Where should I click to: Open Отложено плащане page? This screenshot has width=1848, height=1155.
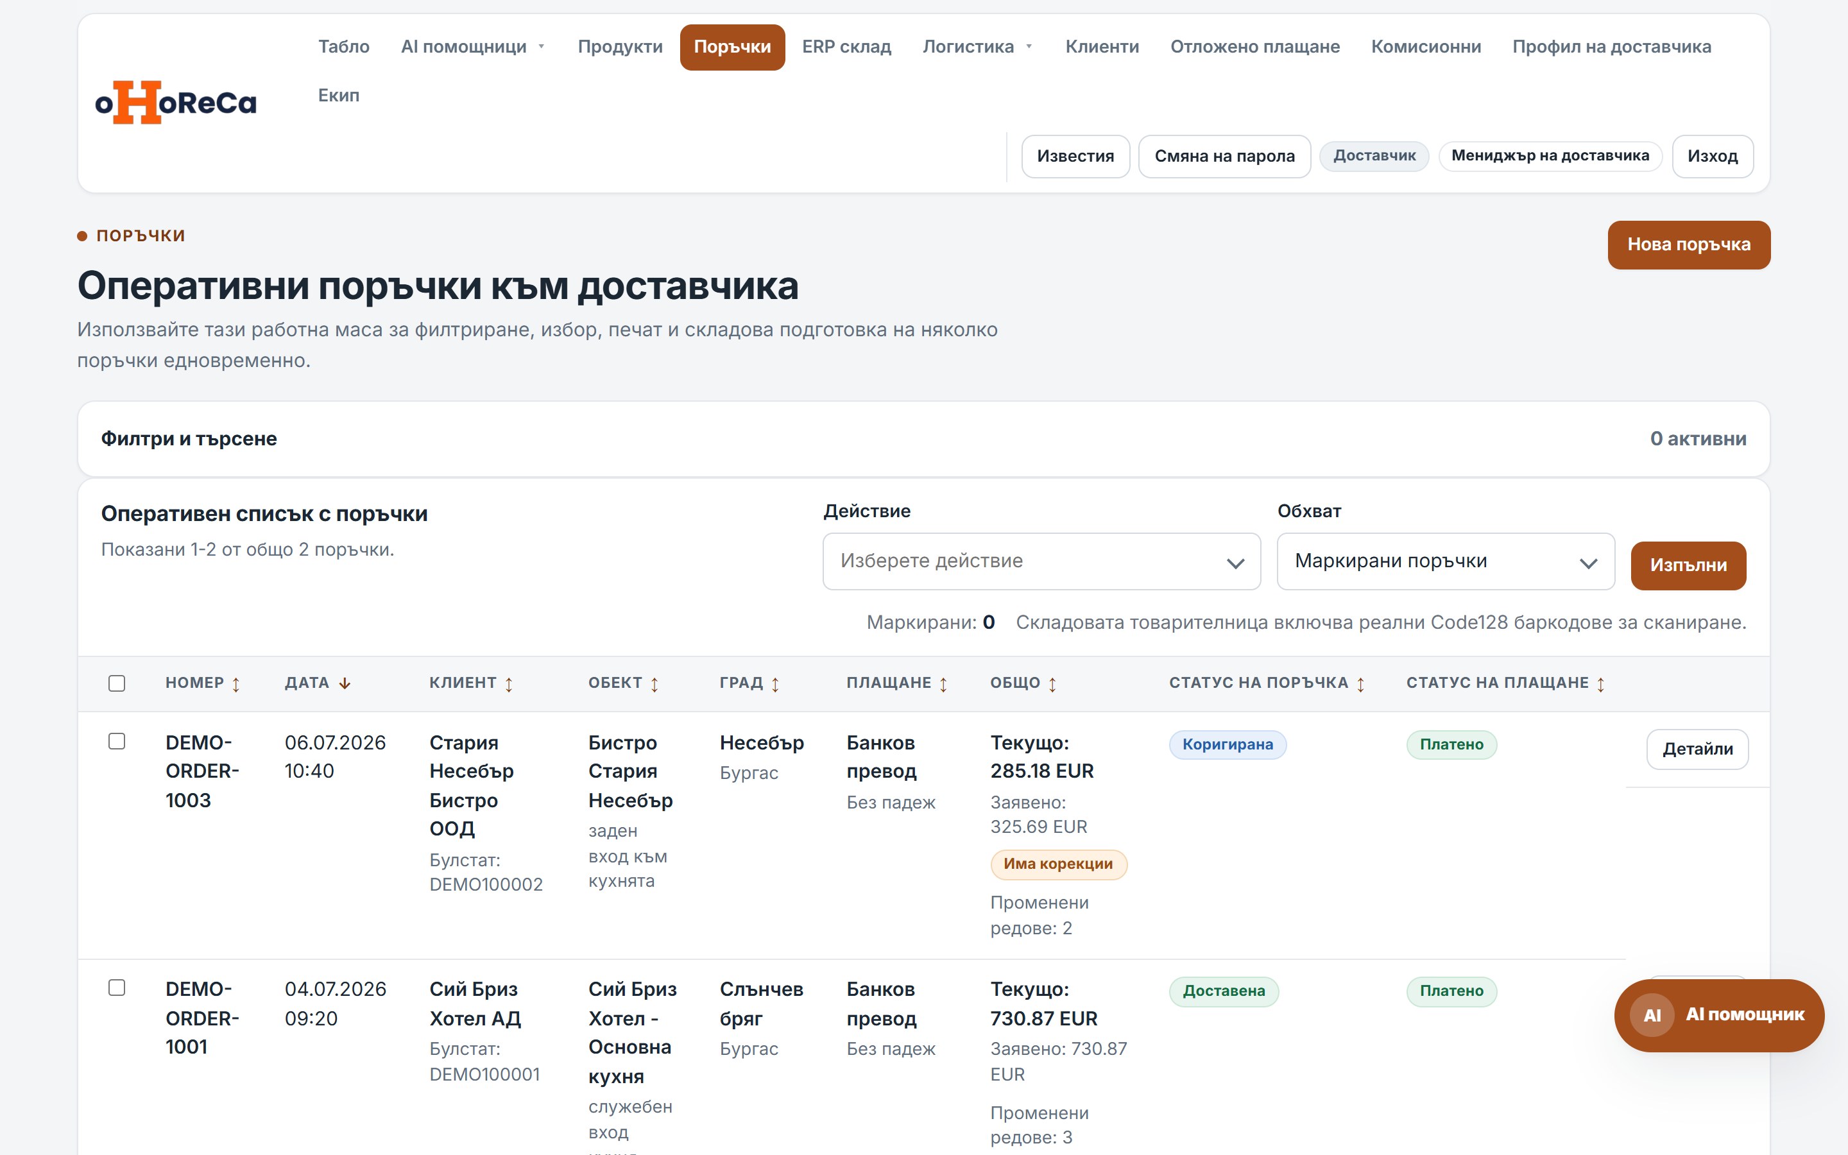click(1254, 47)
